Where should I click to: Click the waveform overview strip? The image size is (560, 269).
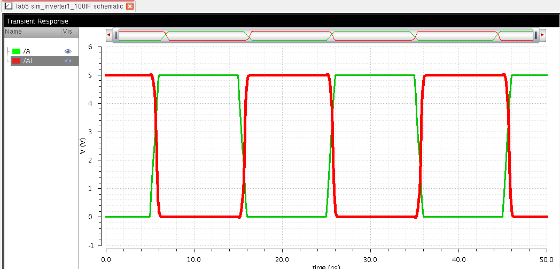click(x=326, y=35)
